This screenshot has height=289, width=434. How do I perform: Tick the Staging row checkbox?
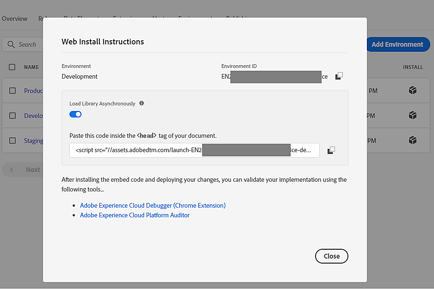[12, 141]
